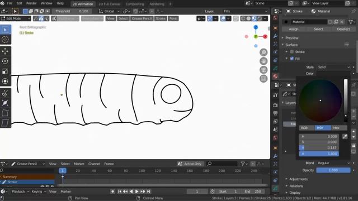Screen dimensions: 358x201
Task: Switch to the 2D Animation workspace tab
Action: pyautogui.click(x=83, y=4)
